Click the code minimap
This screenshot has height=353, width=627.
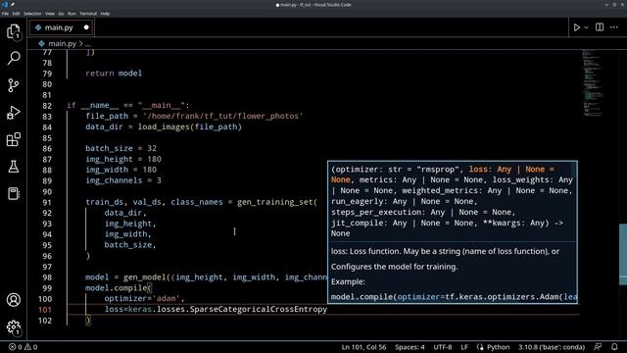point(592,82)
